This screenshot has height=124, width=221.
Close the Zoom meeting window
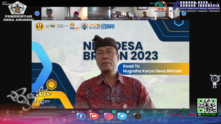tap(217, 3)
